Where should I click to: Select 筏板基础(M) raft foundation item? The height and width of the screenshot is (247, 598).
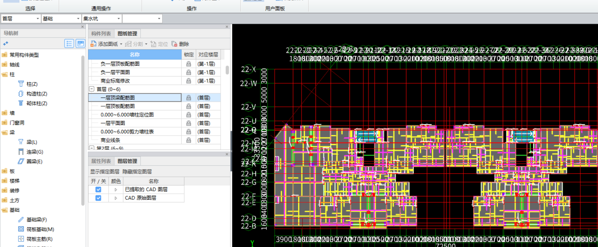[x=40, y=229]
